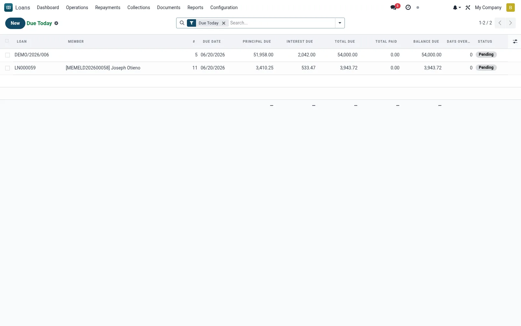Check the select-all rows checkbox

(x=7, y=41)
